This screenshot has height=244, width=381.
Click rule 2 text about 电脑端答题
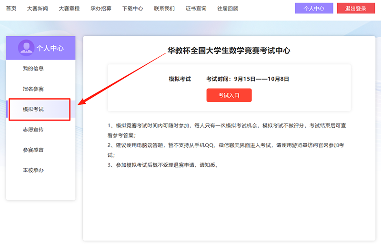pos(226,150)
